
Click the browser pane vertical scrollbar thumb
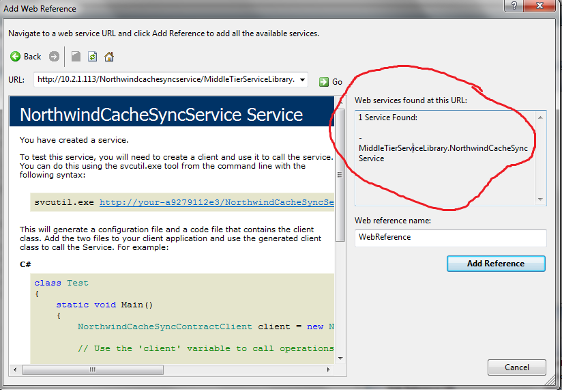tap(340, 174)
